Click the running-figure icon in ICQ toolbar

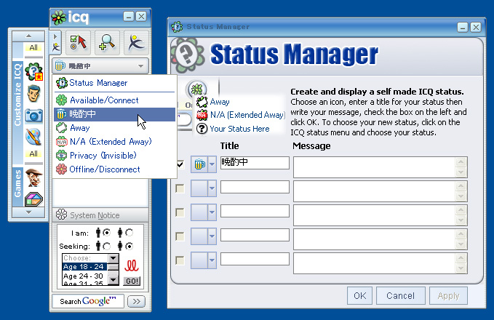(x=136, y=42)
